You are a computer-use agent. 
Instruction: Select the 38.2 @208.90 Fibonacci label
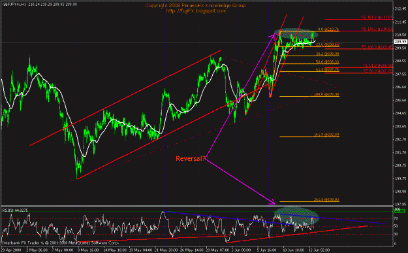pos(327,54)
